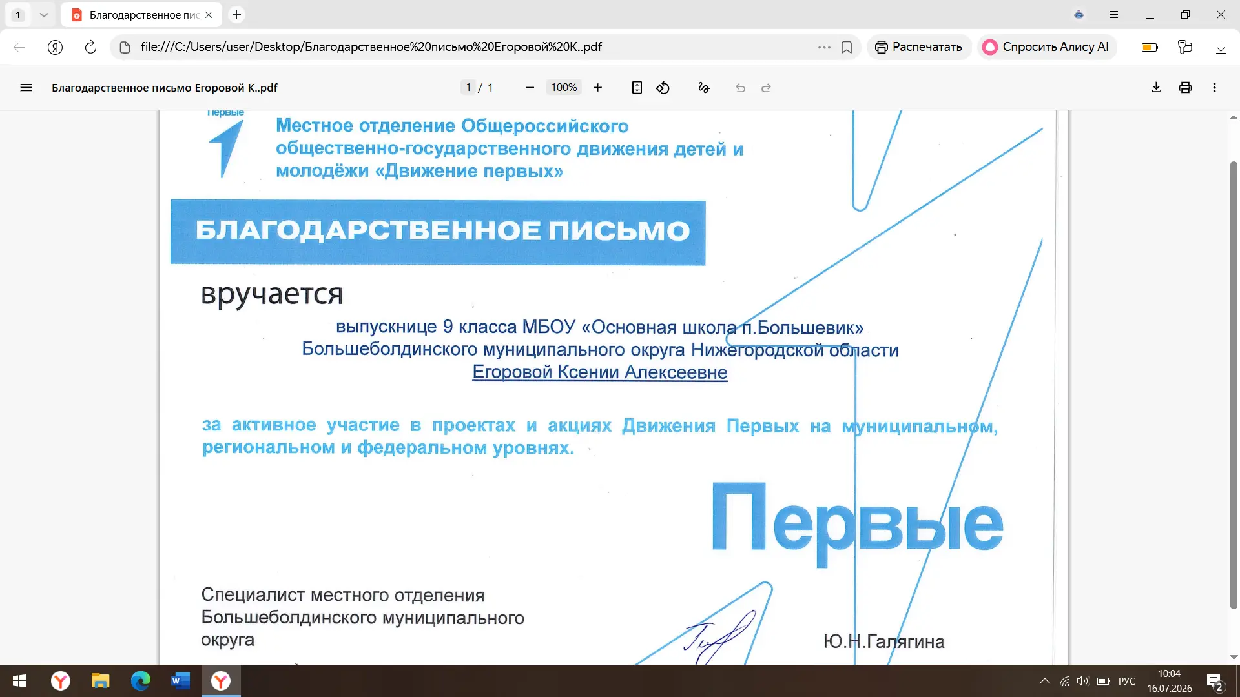
Task: Open the browser extensions icon
Action: pos(1184,47)
